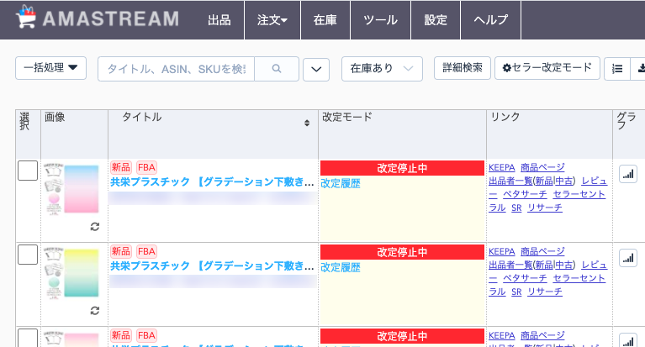Tick the third product row checkbox

tap(28, 338)
